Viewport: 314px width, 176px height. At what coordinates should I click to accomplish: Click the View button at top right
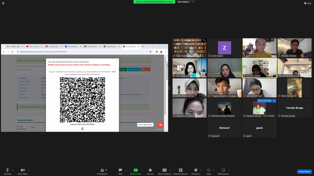[x=308, y=3]
